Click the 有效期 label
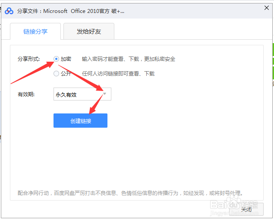274x223 pixels. click(x=26, y=94)
